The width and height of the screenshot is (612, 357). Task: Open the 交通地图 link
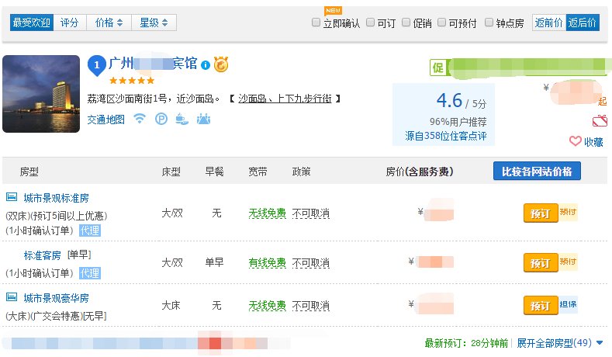click(x=105, y=120)
